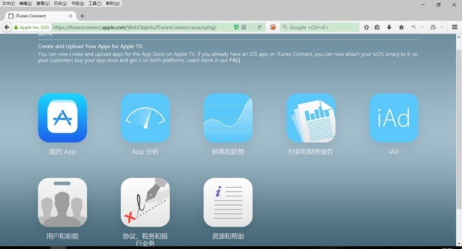Click the page vertical scrollbar thumb
The height and width of the screenshot is (249, 462).
(x=459, y=129)
